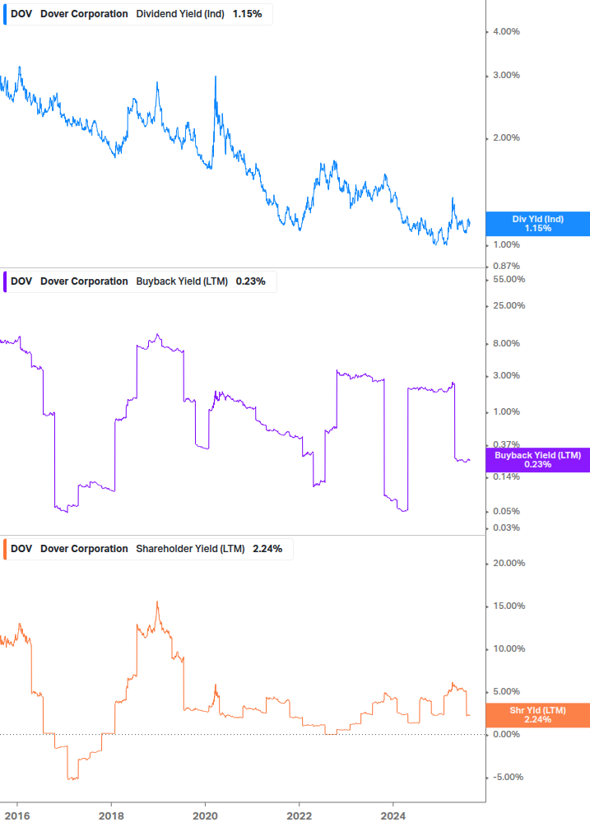Click the 0.23% value in the Buyback Yield legend
This screenshot has height=827, width=590.
[x=250, y=281]
